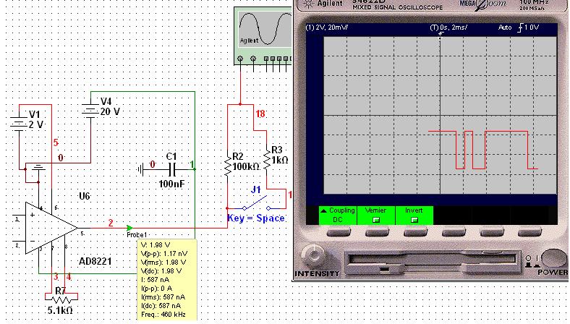Screen dimensions: 570x324
Task: Click the '2 V' value of V1
Action: [35, 124]
